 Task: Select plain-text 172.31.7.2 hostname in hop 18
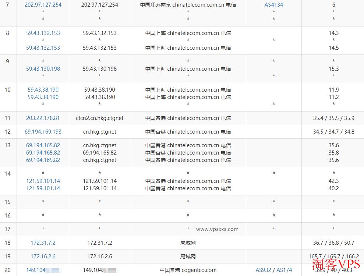(x=100, y=243)
